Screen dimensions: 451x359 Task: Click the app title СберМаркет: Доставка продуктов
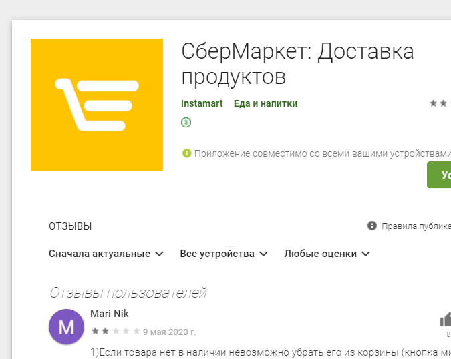point(297,64)
